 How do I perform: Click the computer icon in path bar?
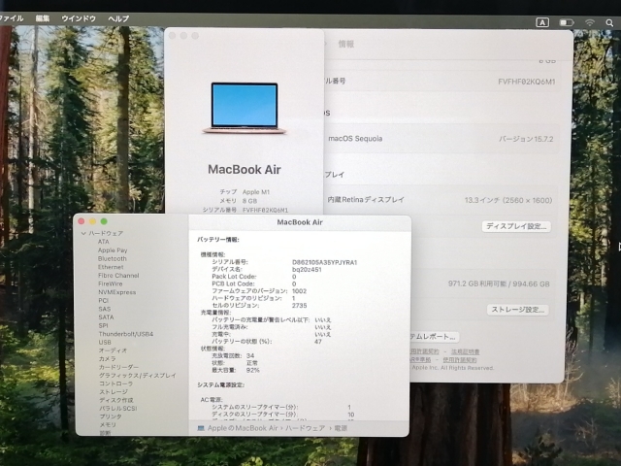[x=201, y=428]
